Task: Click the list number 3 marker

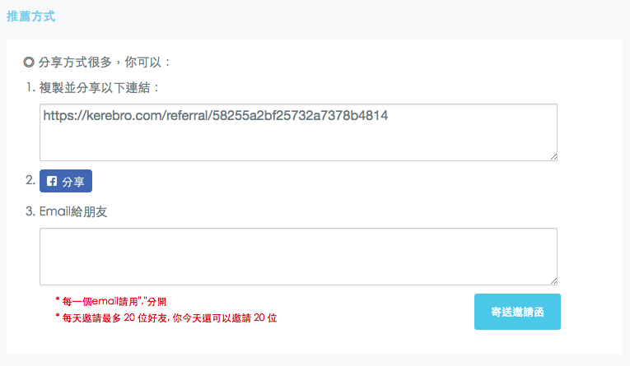Action: click(30, 211)
